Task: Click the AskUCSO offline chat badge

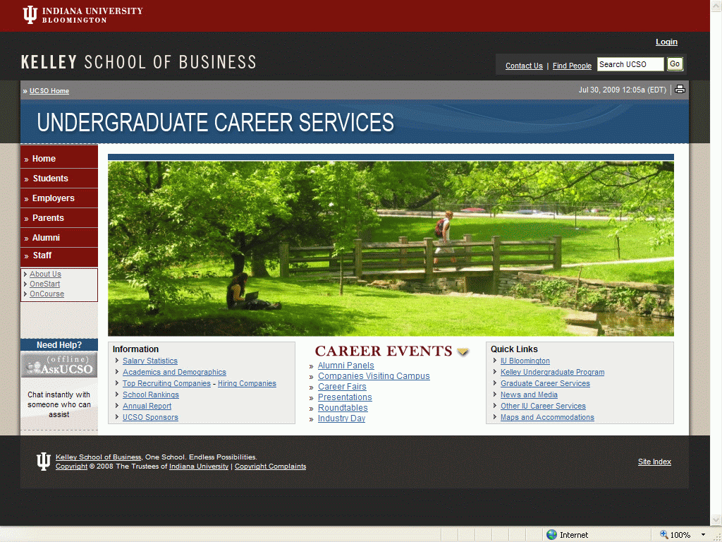Action: click(x=59, y=365)
